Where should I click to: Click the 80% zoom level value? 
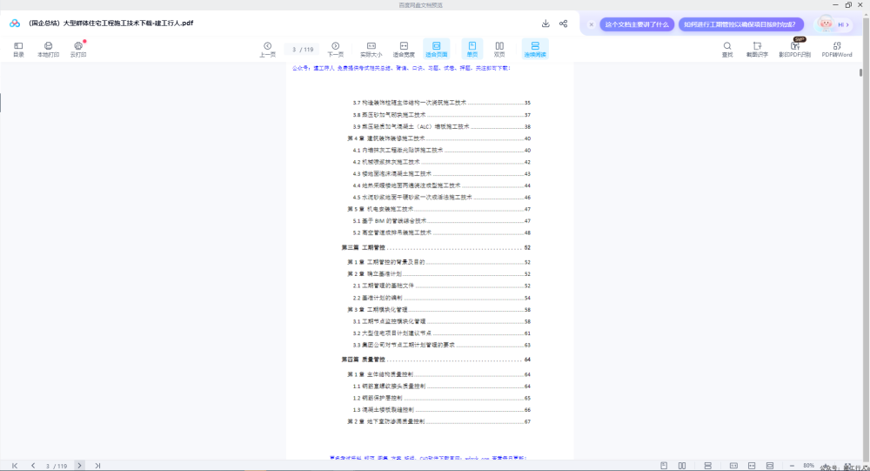coord(808,466)
